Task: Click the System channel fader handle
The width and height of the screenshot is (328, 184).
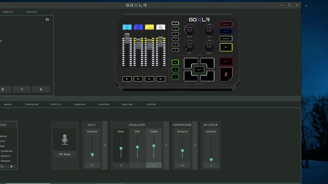Action: pyautogui.click(x=161, y=42)
